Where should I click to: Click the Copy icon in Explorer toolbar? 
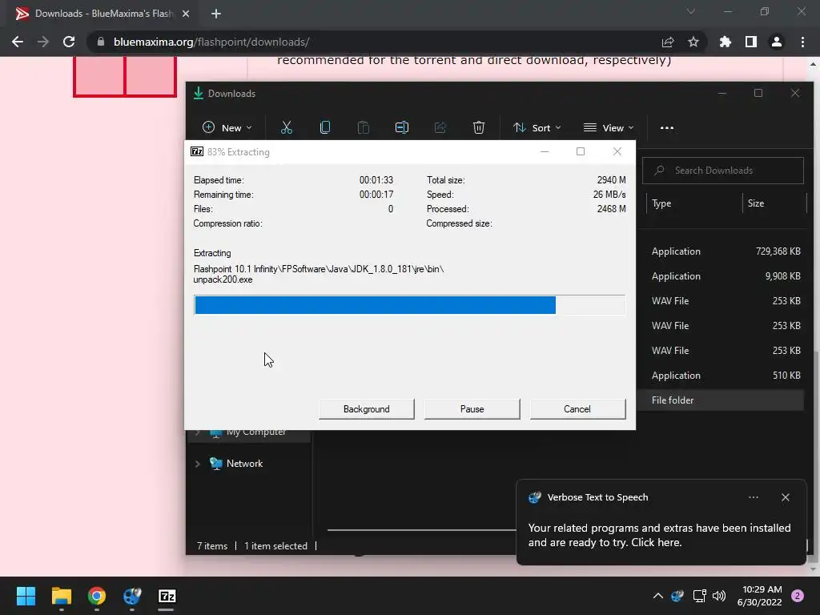325,127
